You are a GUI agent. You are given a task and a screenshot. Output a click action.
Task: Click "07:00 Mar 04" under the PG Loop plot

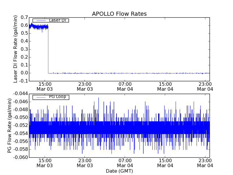click(125, 163)
